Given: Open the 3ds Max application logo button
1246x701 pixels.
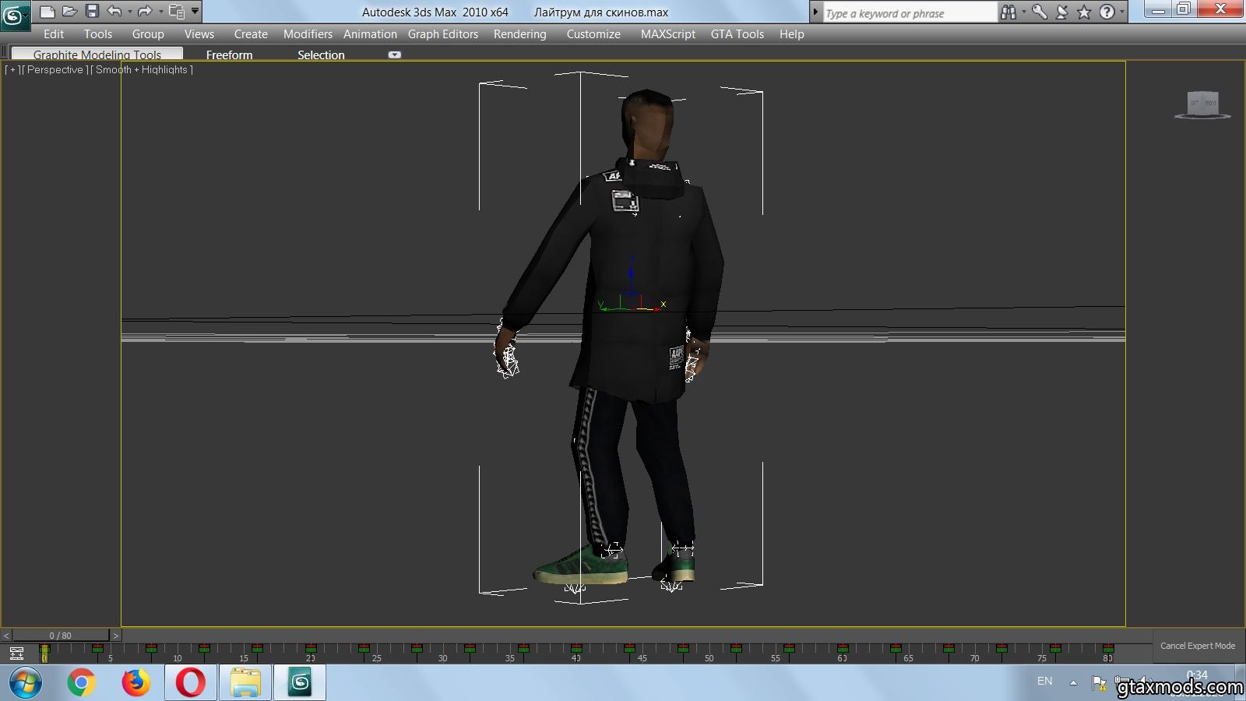Looking at the screenshot, I should 15,15.
